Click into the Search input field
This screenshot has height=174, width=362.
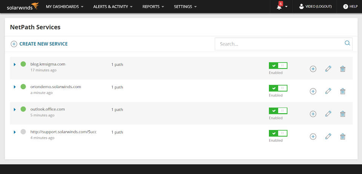(x=279, y=44)
